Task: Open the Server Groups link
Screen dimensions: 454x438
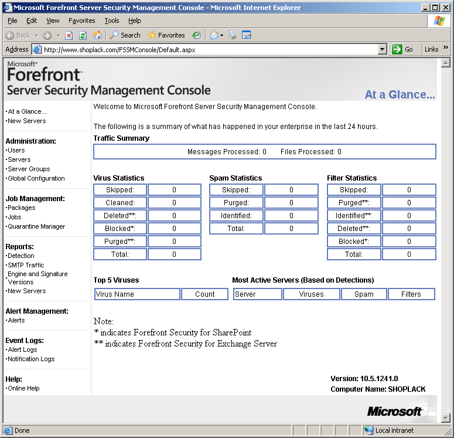Action: coord(29,169)
